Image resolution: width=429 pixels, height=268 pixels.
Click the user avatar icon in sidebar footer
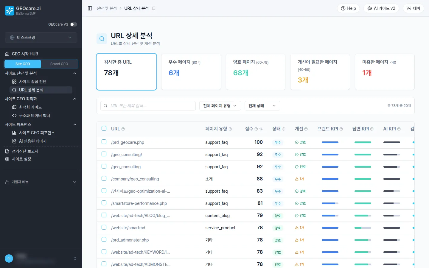coord(9,258)
